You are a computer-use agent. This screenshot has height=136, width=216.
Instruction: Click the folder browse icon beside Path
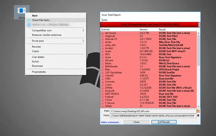(198, 111)
